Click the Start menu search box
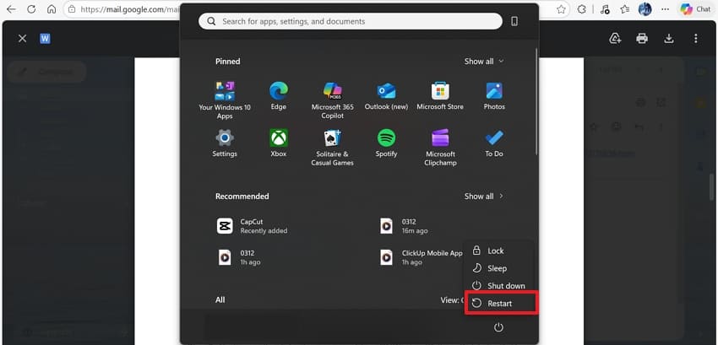This screenshot has height=345, width=718. click(x=351, y=21)
